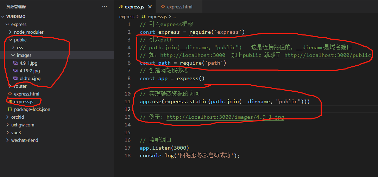
Task: Click the HTML icon on express.html tab
Action: tap(163, 7)
